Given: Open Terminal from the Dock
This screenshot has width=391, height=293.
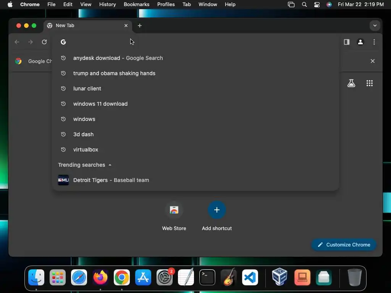Looking at the screenshot, I should pos(207,277).
